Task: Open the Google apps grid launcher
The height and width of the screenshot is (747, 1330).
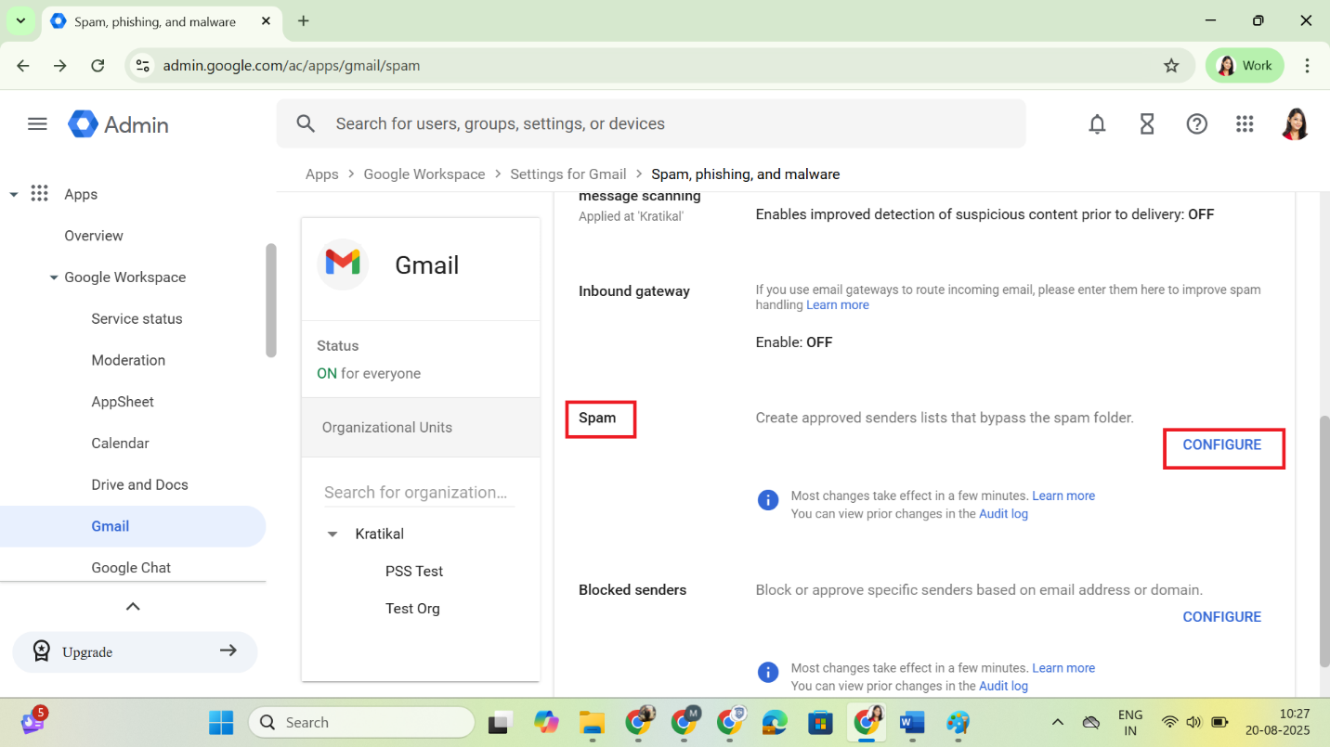Action: [1245, 123]
